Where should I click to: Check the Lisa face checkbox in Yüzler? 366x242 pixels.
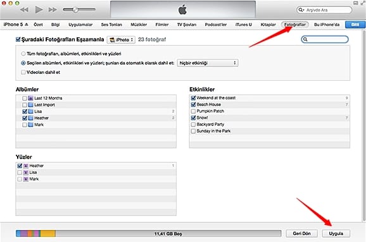(x=20, y=172)
